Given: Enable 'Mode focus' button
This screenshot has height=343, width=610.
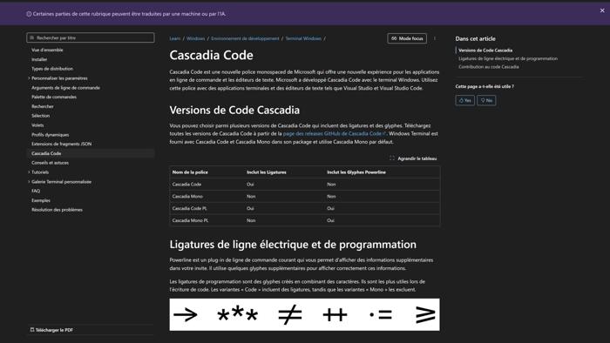Looking at the screenshot, I should coord(407,38).
